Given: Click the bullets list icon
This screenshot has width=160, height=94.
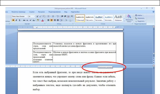Looking at the screenshot, I should click(49, 16).
